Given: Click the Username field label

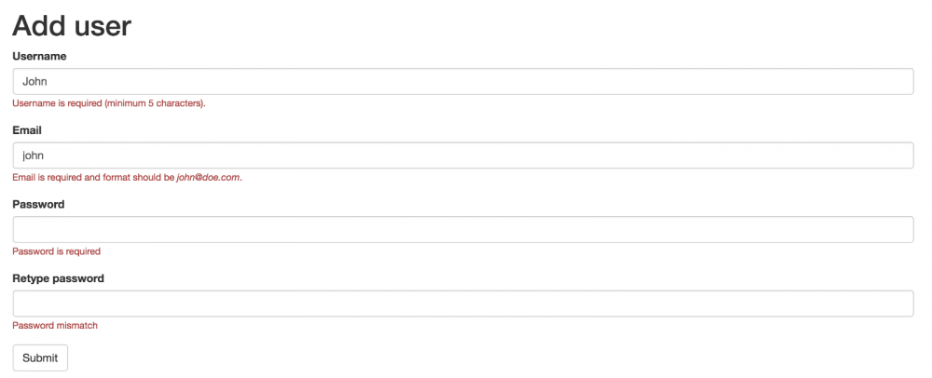Looking at the screenshot, I should [39, 56].
